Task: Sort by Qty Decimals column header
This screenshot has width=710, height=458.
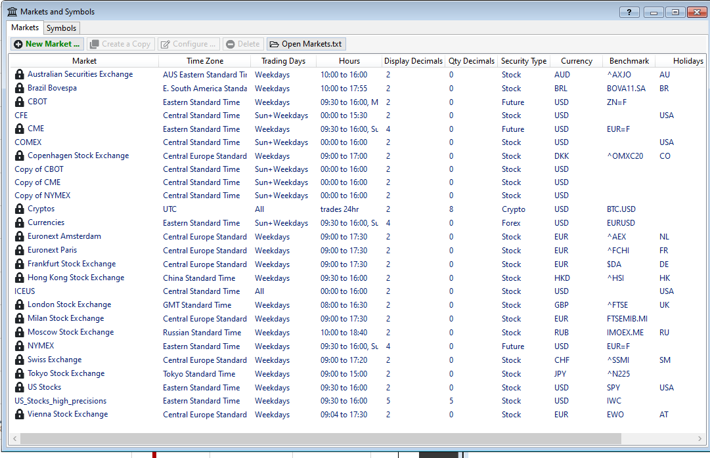Action: pyautogui.click(x=472, y=60)
